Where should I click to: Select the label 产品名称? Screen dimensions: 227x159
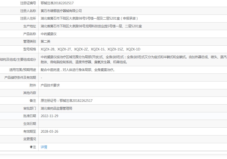point(29,34)
